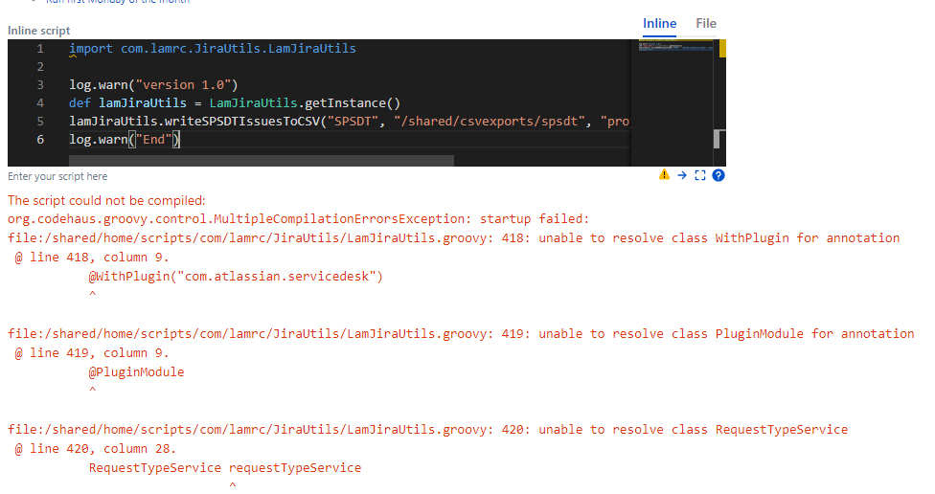Expand script editor to fullscreen
The width and height of the screenshot is (935, 494).
(699, 175)
